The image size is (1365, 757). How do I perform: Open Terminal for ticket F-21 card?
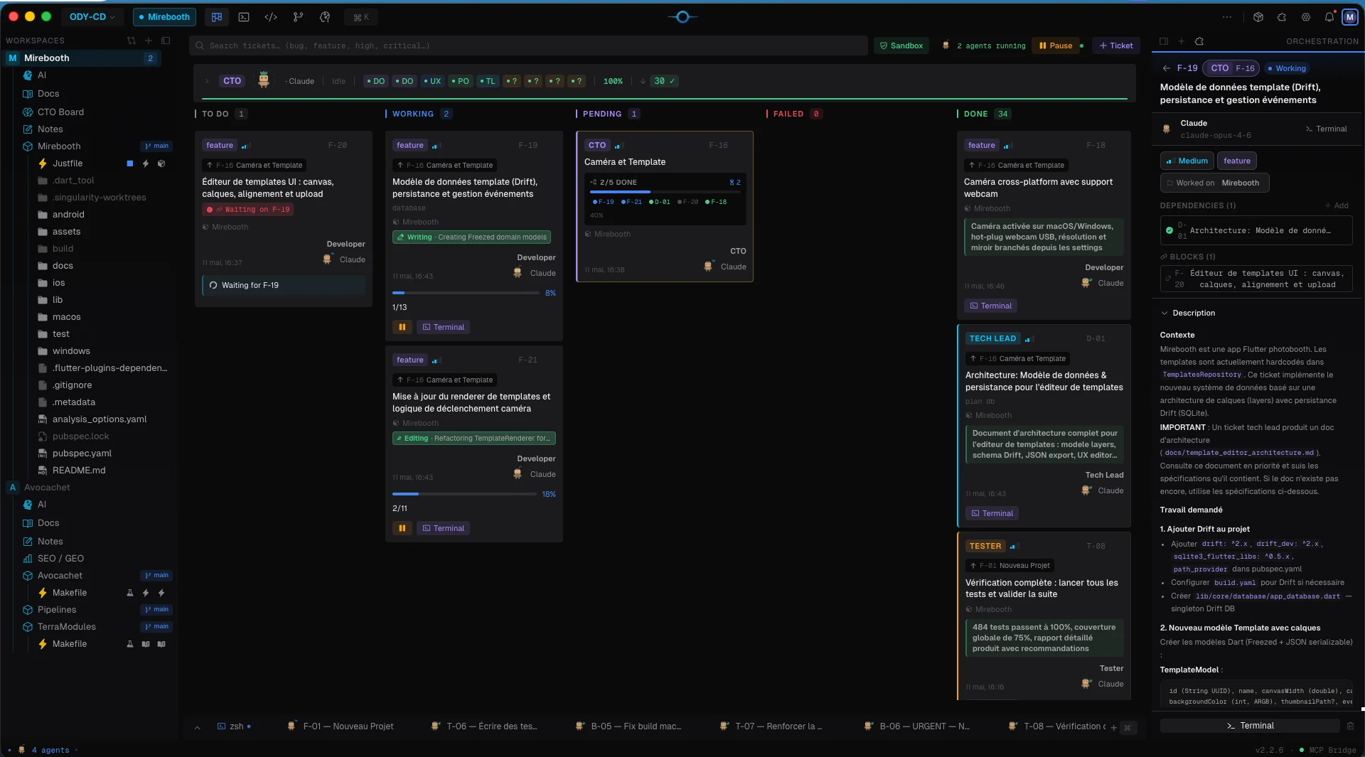pos(443,528)
